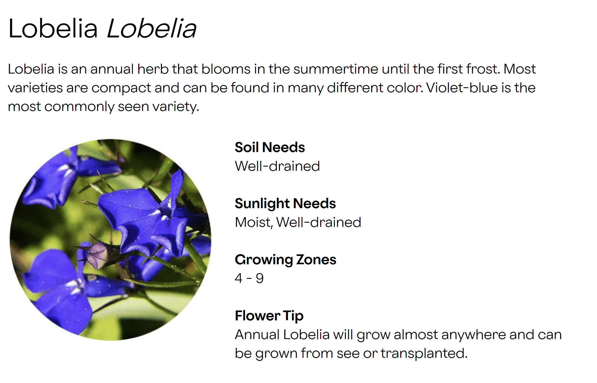Click the word compact in the description
The image size is (597, 383).
(121, 88)
